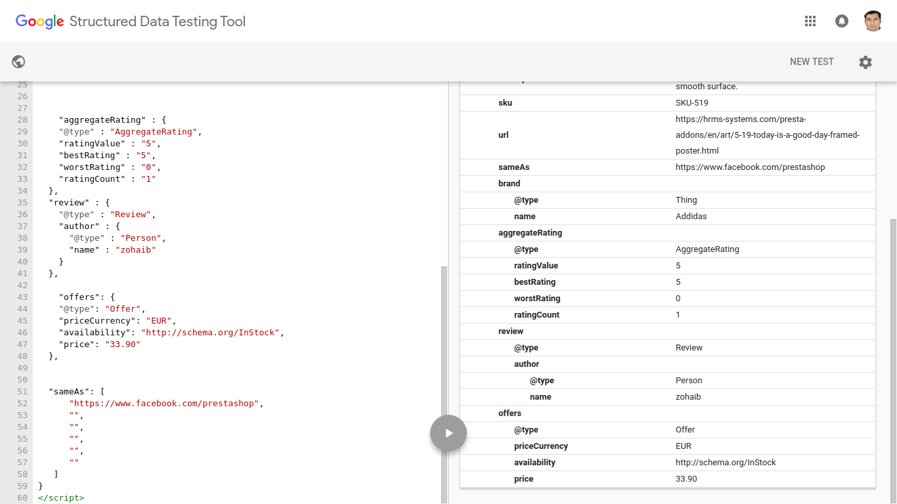Click the SKU-519 value

click(692, 103)
